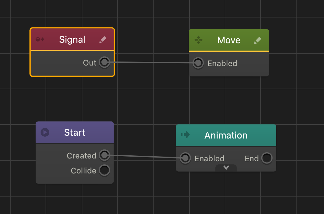Edit the Move node via pencil icon

coord(258,40)
